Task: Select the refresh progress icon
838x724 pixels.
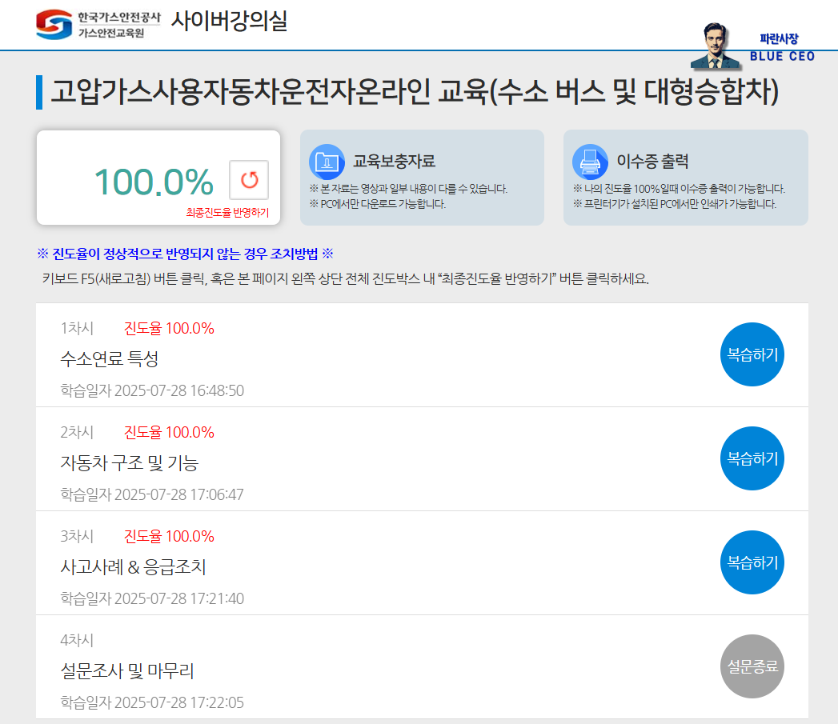Action: pyautogui.click(x=250, y=181)
